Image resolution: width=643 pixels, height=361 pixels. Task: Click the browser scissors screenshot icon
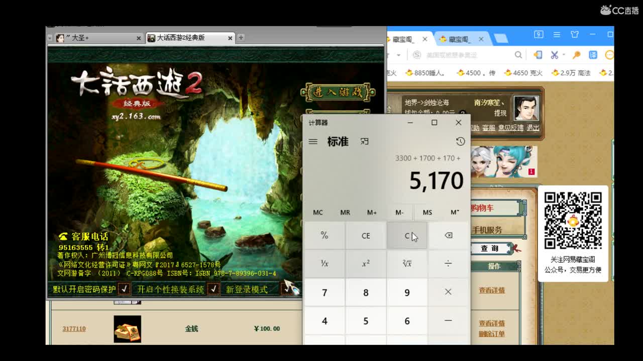[x=555, y=55]
